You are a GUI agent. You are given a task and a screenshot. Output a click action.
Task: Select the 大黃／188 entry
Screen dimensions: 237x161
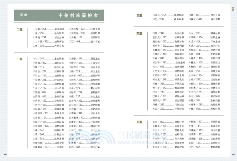pyautogui.click(x=49, y=138)
